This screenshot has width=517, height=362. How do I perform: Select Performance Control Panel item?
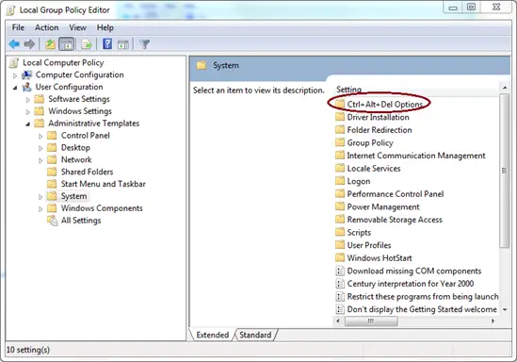click(x=395, y=193)
